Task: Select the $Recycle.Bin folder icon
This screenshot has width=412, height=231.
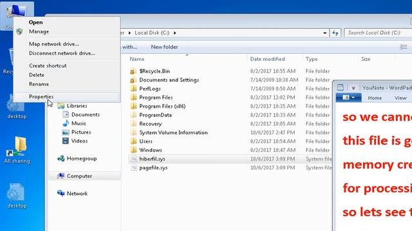Action: tap(133, 71)
